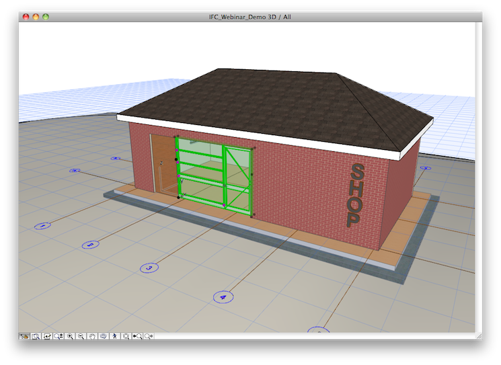Select the wooden door beside the glazing
Screen dimensions: 501x365
coord(163,165)
